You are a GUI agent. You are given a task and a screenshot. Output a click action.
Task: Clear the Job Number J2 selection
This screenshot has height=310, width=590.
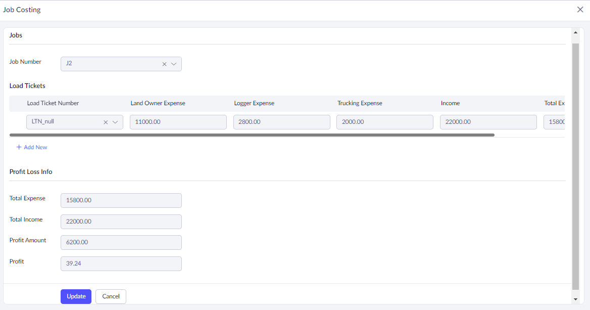[164, 64]
